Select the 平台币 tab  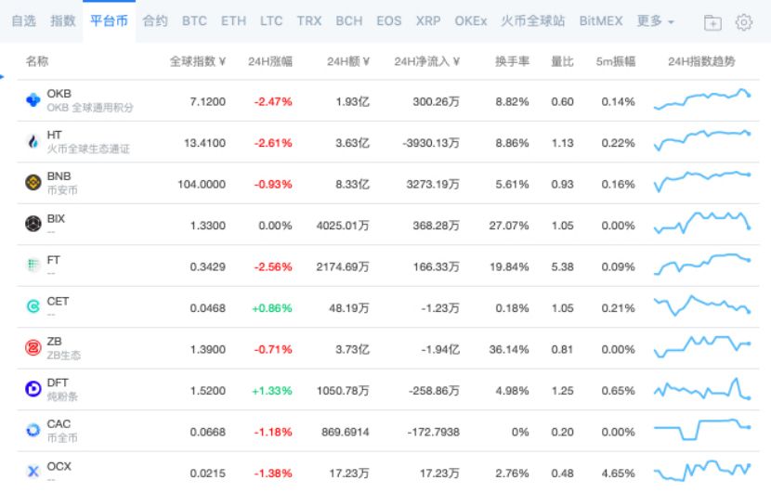pos(109,21)
